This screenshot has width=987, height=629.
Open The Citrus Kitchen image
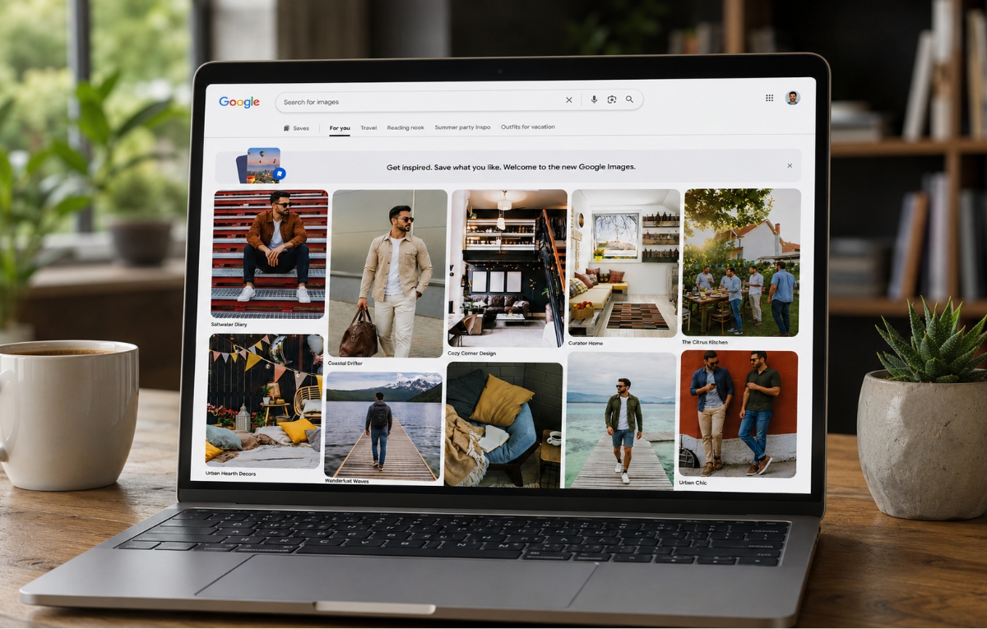(741, 263)
